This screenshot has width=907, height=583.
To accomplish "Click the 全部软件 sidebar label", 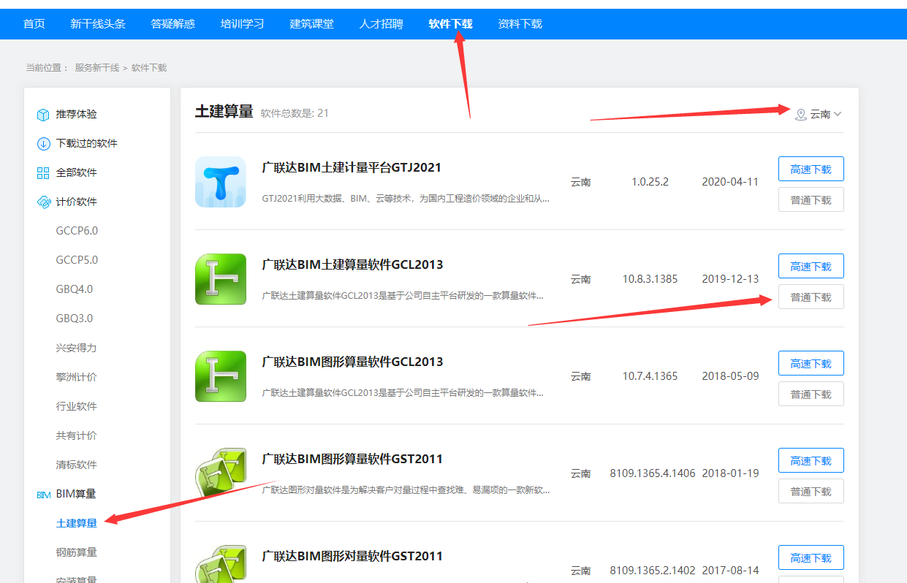I will [77, 173].
